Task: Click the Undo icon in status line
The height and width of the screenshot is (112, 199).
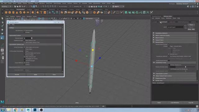Action: pos(22,7)
